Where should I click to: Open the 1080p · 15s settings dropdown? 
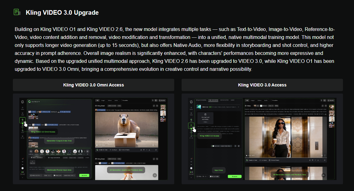[x=202, y=177]
